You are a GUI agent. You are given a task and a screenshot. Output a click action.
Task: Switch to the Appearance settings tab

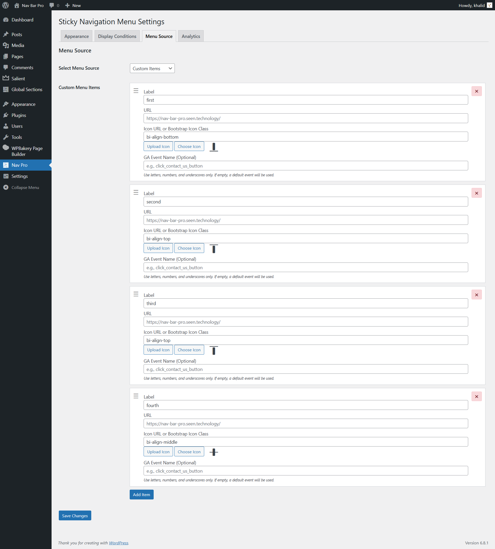pyautogui.click(x=76, y=36)
